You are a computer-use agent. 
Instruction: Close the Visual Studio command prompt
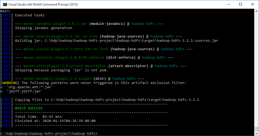click(253, 4)
